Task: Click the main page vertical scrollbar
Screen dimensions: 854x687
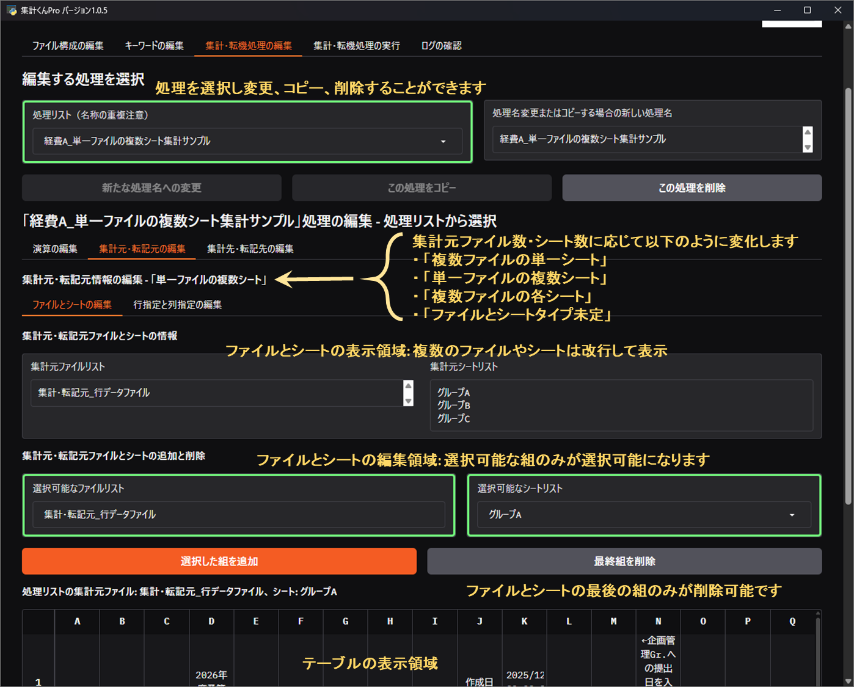Action: coord(848,296)
